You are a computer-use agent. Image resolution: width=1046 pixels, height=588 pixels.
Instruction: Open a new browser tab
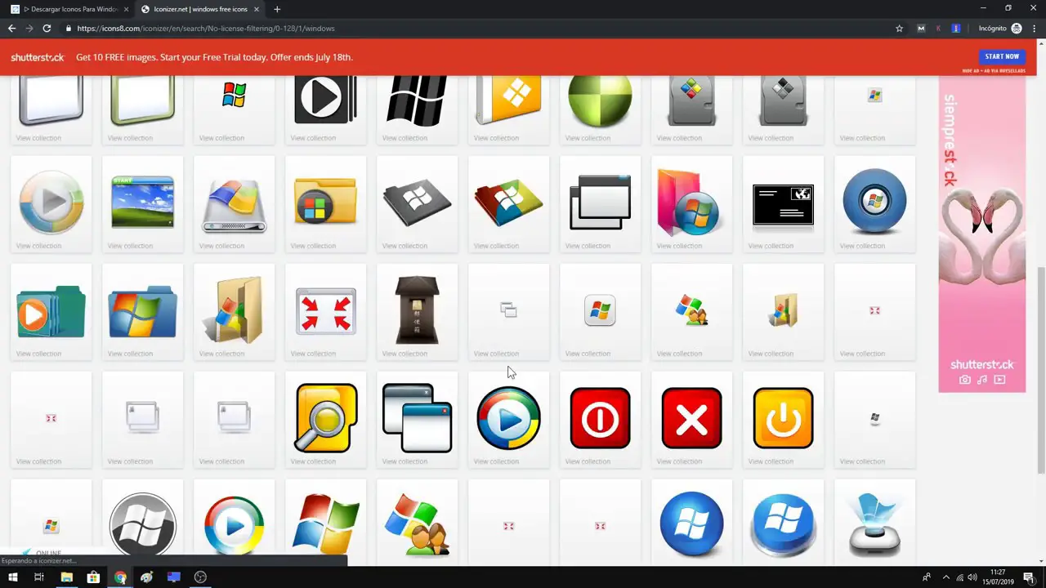point(277,9)
